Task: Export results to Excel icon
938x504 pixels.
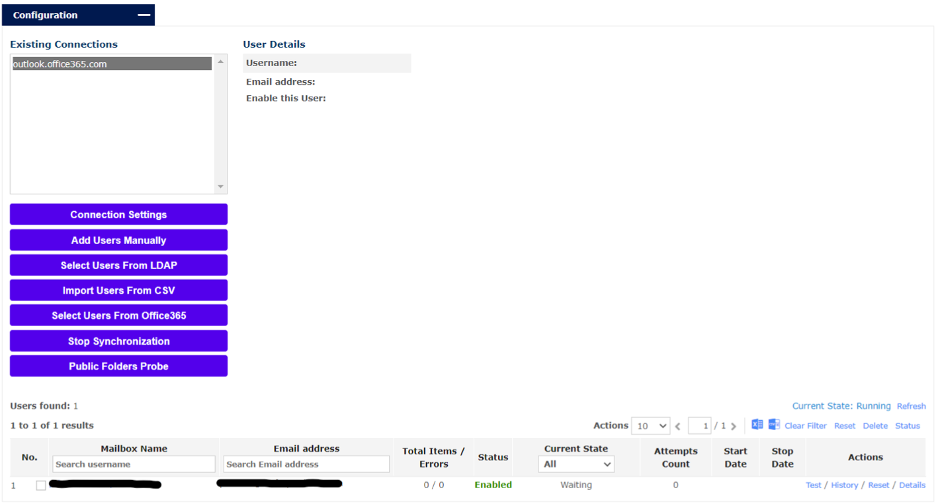Action: pos(757,425)
